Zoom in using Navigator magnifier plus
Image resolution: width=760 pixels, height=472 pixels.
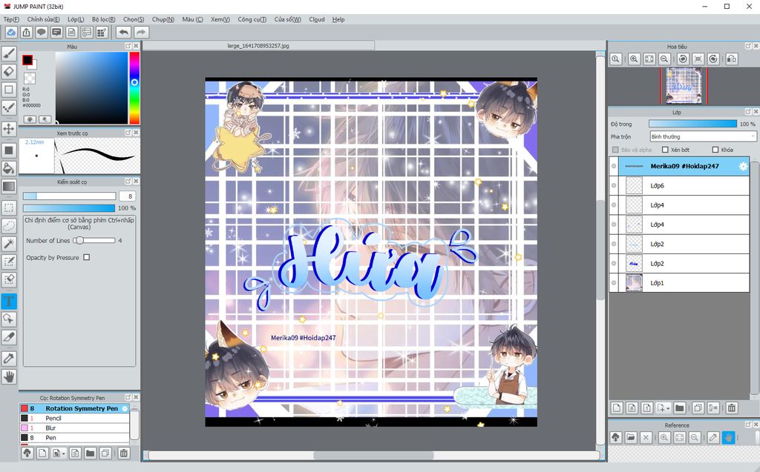tap(634, 59)
